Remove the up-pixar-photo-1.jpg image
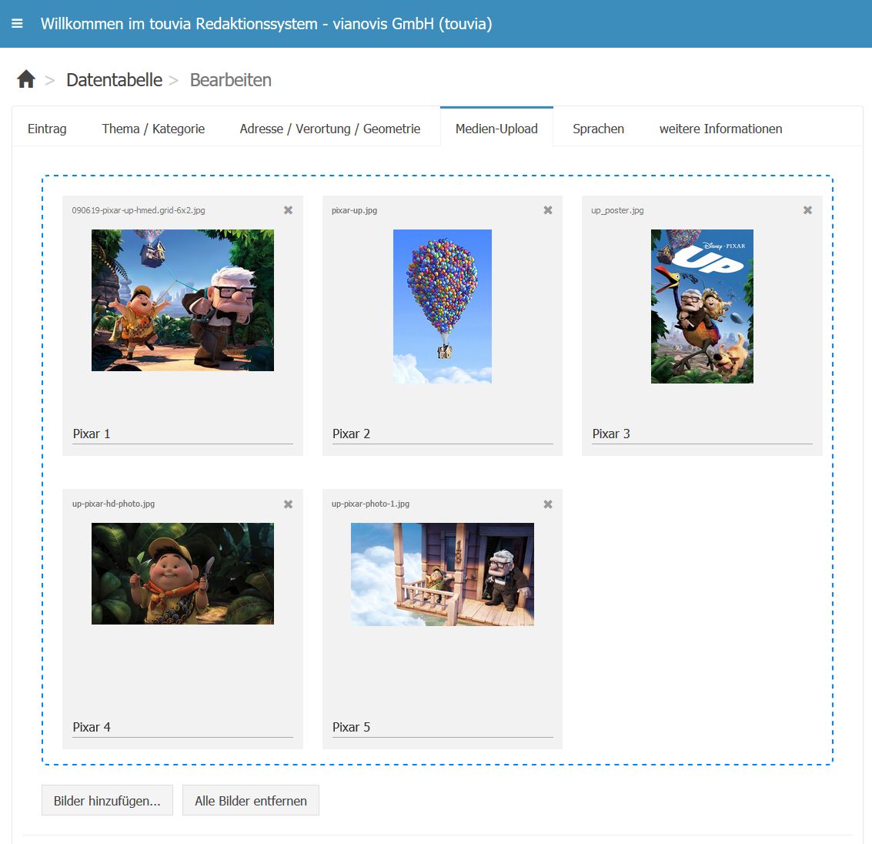 [x=548, y=504]
